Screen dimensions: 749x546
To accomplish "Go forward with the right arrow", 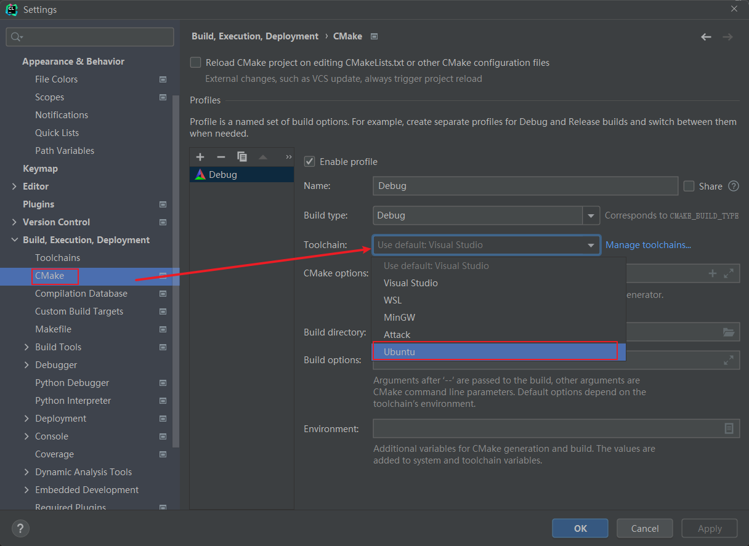I will pyautogui.click(x=728, y=37).
